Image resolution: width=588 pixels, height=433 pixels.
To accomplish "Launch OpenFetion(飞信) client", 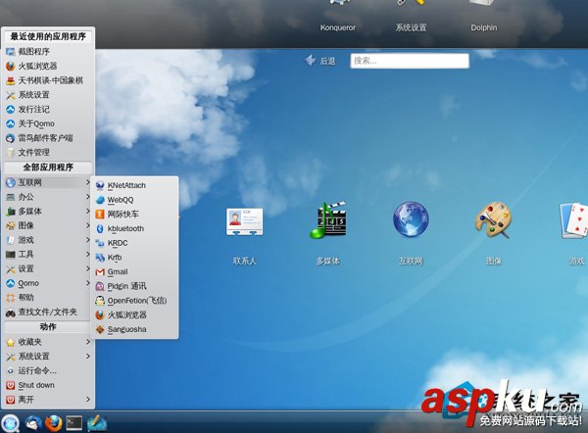I will click(x=134, y=301).
